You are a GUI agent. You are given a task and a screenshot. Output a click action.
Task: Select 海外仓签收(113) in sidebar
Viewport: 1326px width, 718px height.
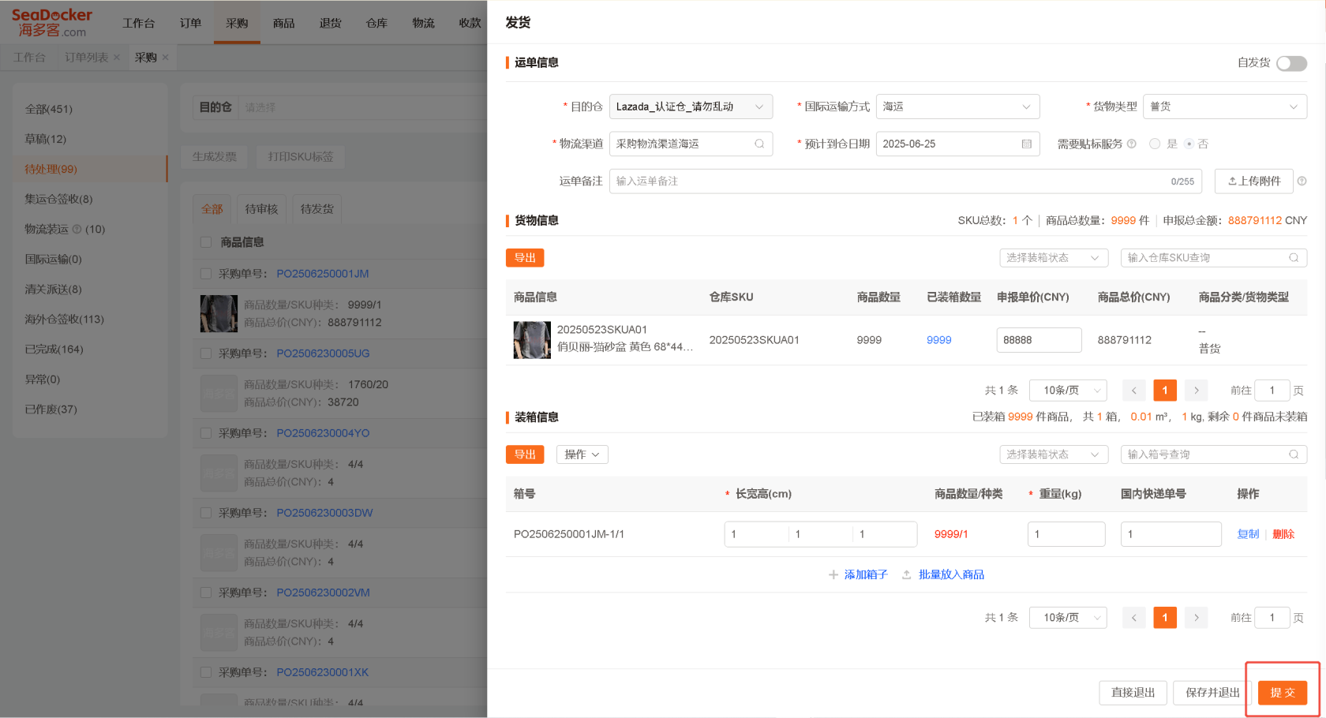click(64, 320)
